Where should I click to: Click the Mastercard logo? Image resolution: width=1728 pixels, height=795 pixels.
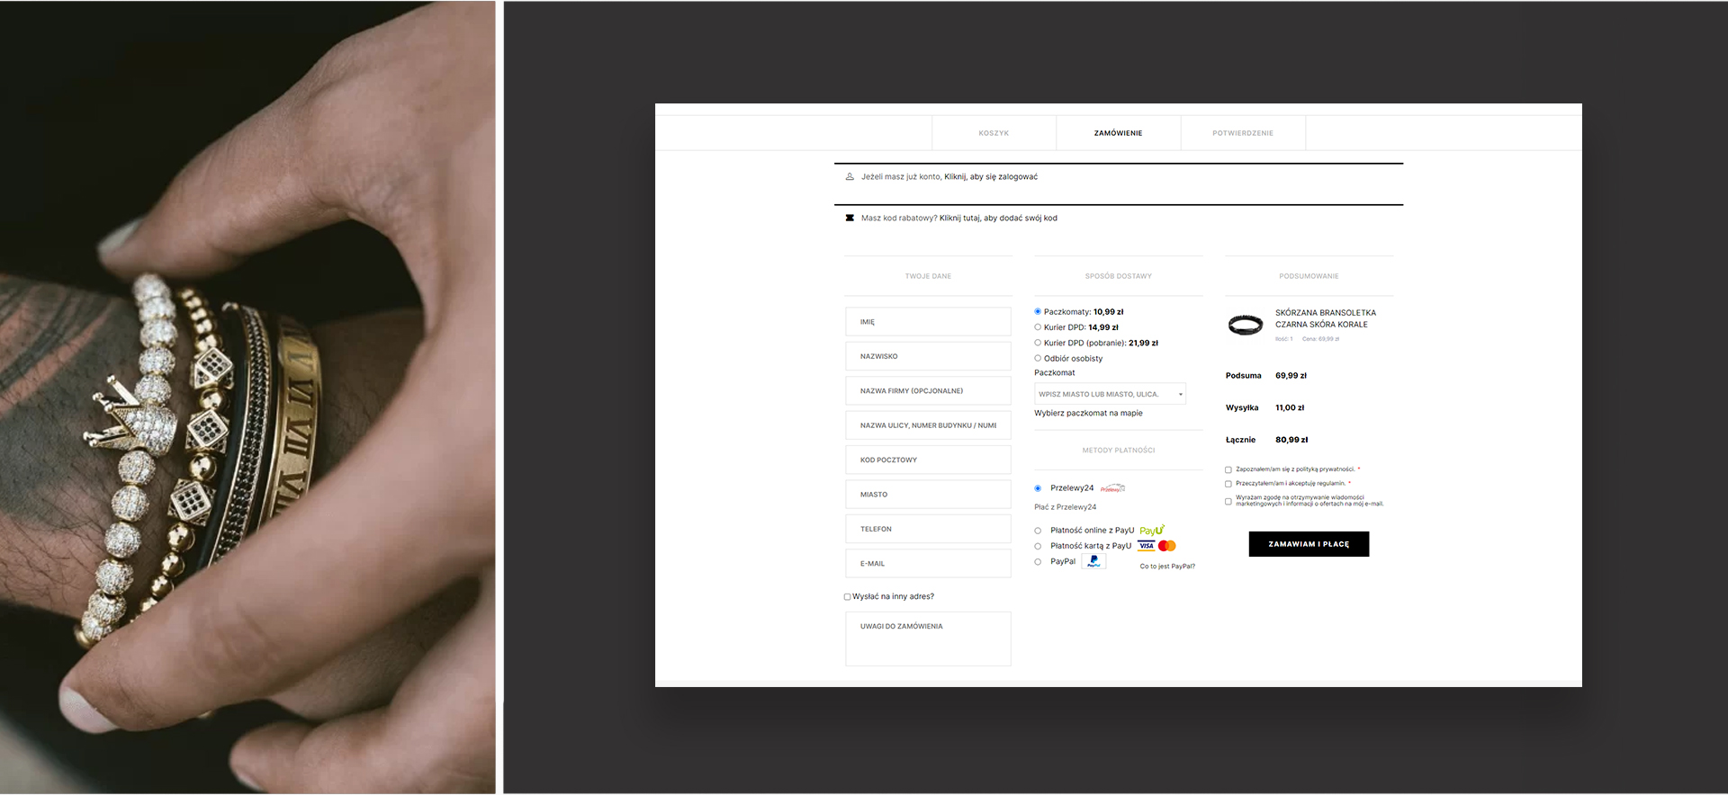pos(1167,546)
